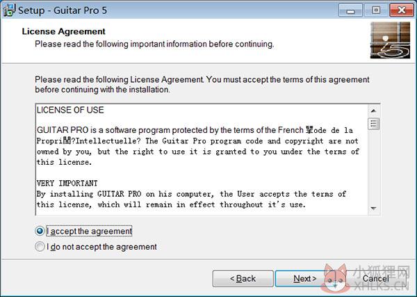The image size is (417, 297).
Task: Click the license text scroll down arrow
Action: click(374, 209)
